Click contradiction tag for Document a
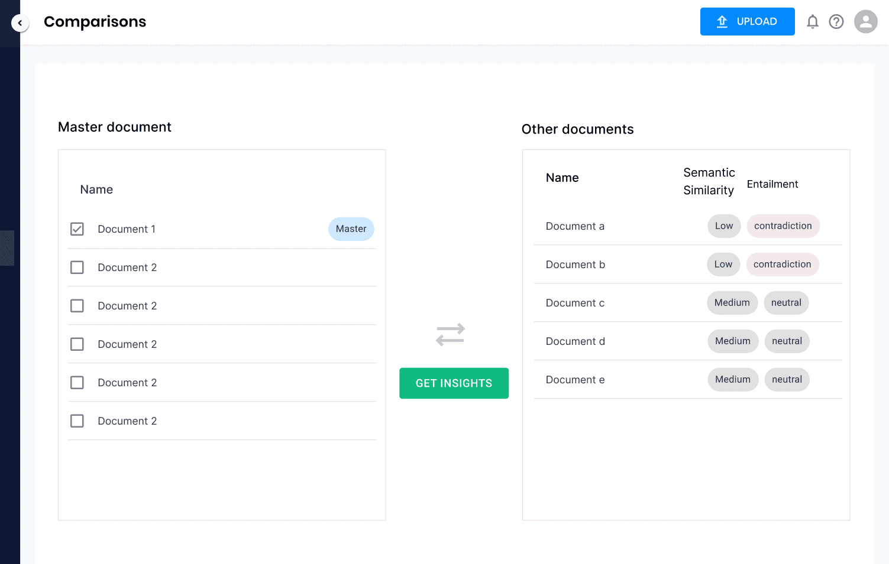 [x=783, y=226]
